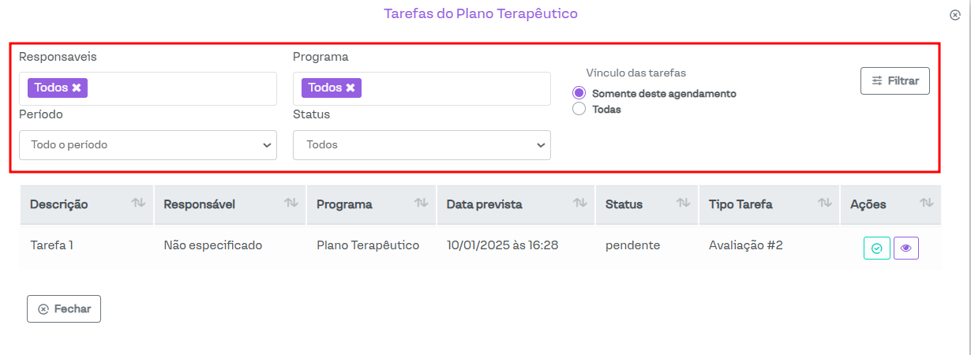Click inside the Responsaveis tag field
Screen dimensions: 971x355
click(182, 88)
